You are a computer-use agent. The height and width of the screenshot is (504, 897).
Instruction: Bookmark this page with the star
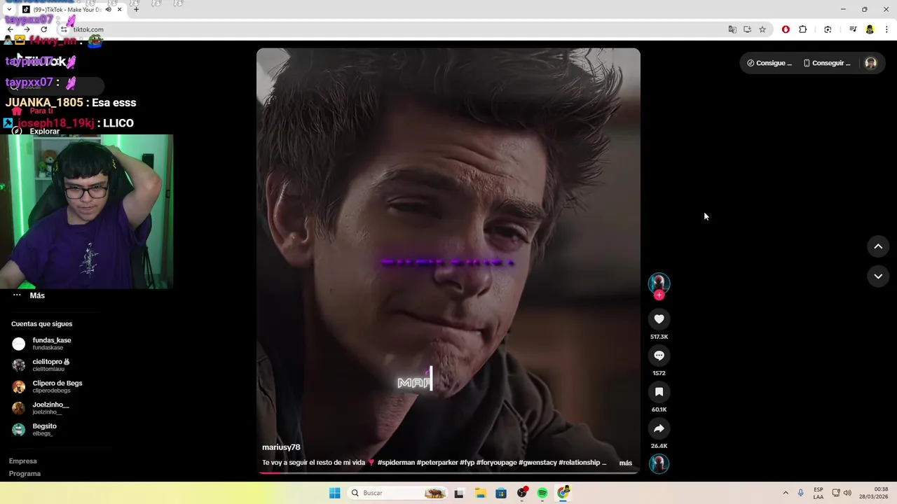tap(762, 29)
